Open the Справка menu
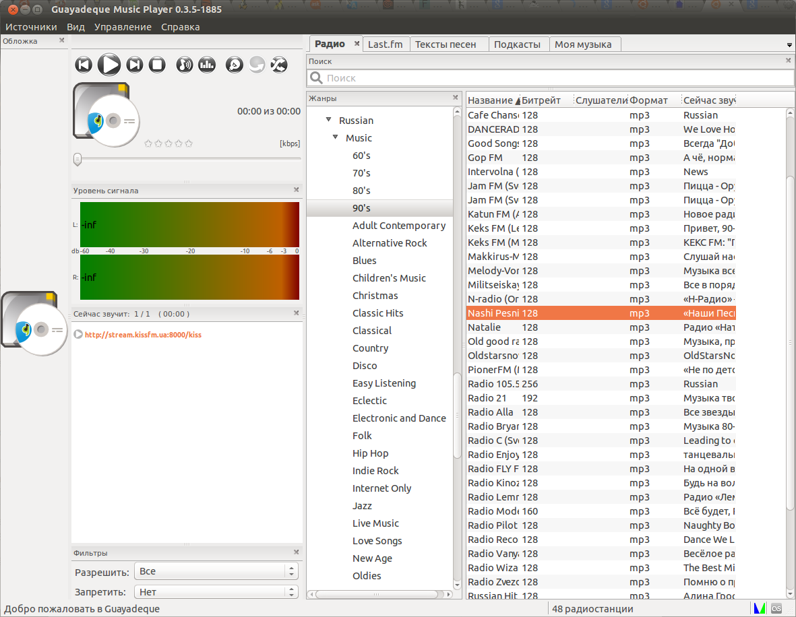Viewport: 796px width, 617px height. 180,27
